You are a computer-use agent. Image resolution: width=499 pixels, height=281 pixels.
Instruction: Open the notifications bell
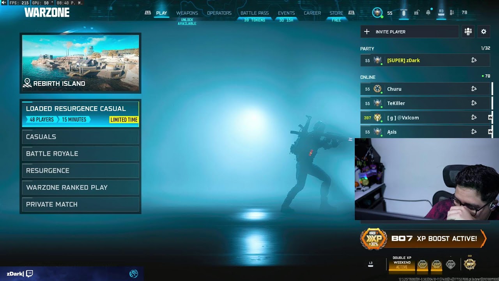pyautogui.click(x=428, y=12)
